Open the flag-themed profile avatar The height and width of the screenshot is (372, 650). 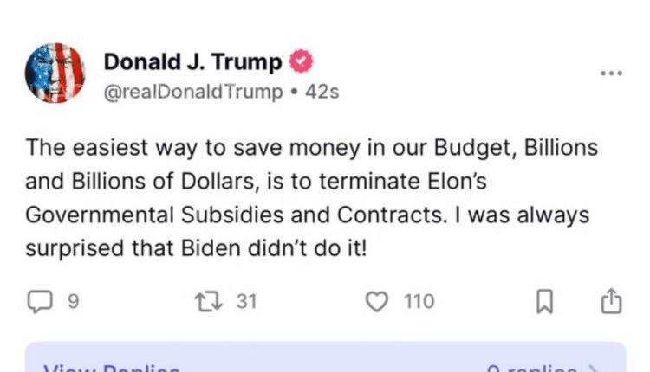pos(56,74)
